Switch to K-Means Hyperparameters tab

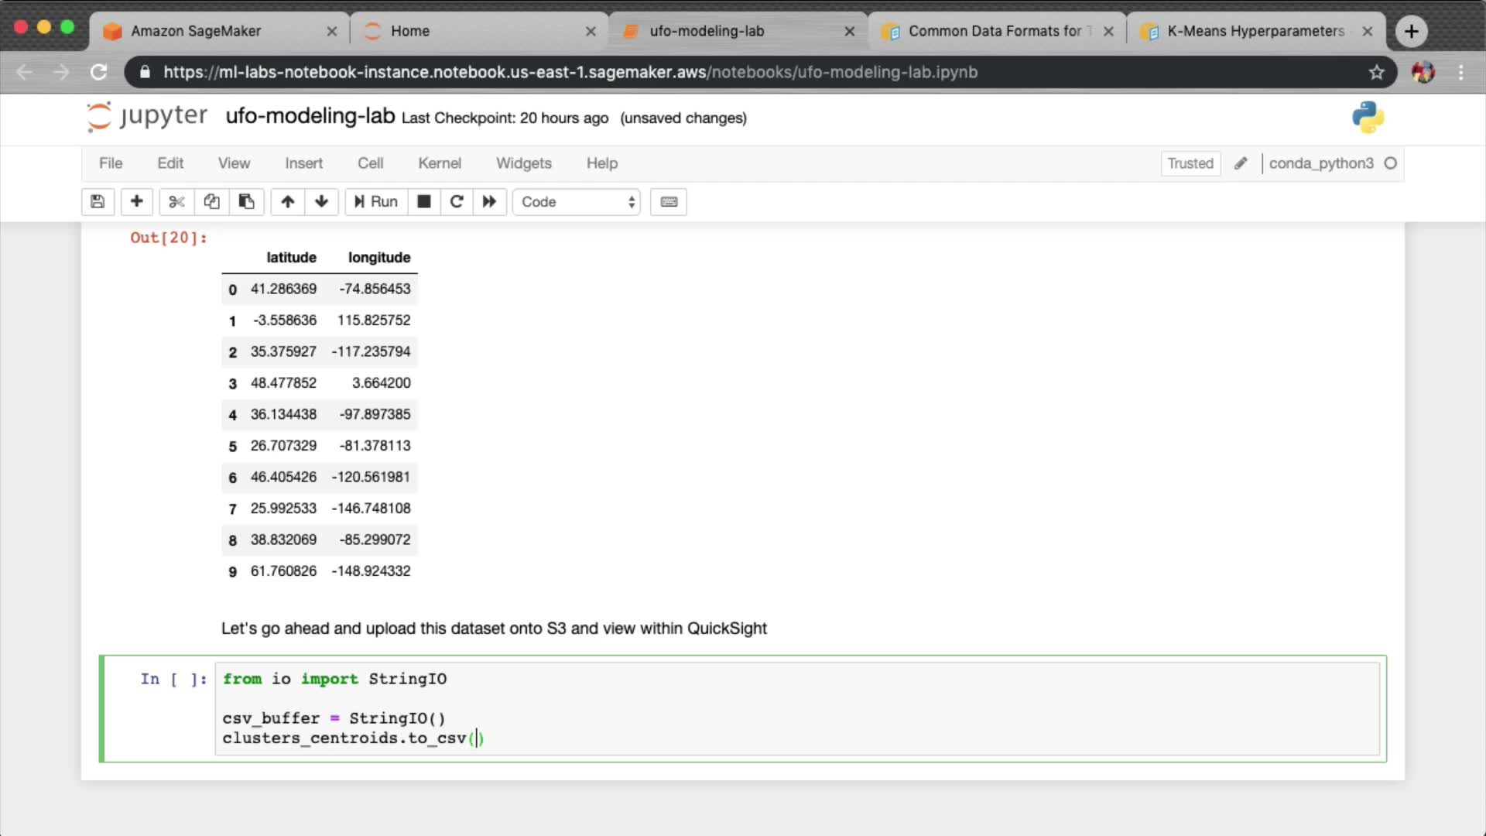pyautogui.click(x=1255, y=31)
